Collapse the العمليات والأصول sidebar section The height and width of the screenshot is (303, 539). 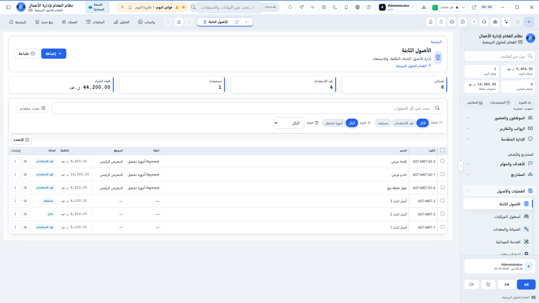(500, 191)
